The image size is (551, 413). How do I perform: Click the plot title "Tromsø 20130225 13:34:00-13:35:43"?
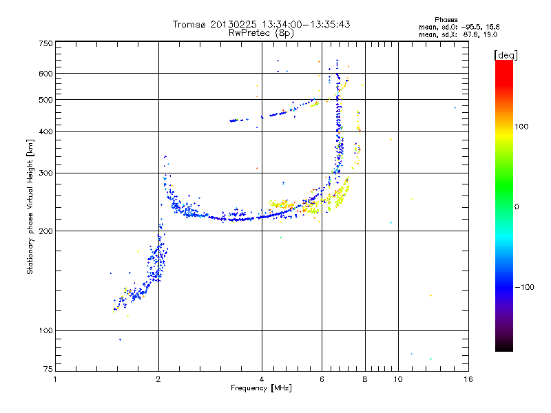(261, 24)
